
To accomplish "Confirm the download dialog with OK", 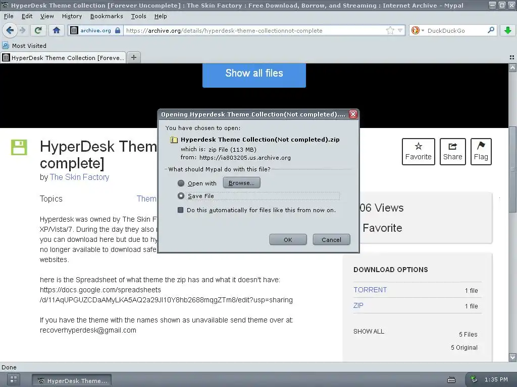I will point(288,239).
